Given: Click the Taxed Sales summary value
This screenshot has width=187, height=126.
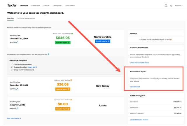Looking at the screenshot, I should 178,108.
